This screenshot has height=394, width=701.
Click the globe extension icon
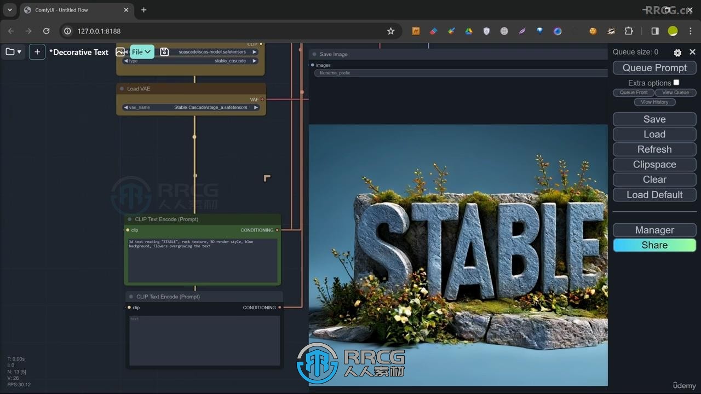click(504, 31)
